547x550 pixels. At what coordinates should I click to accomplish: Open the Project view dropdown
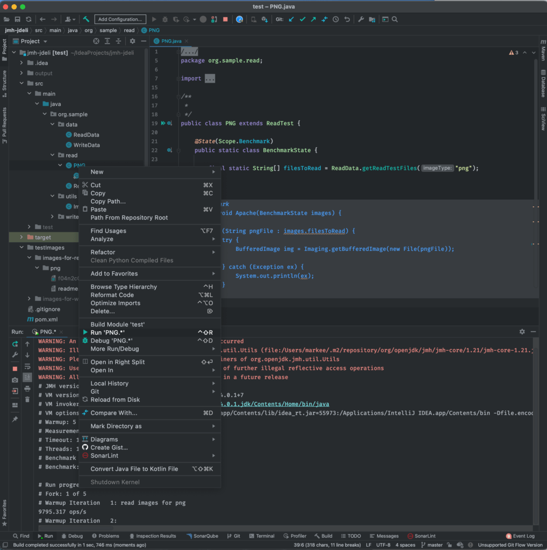(45, 41)
